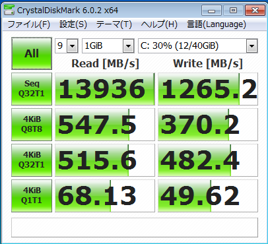Open the テーマ(T) menu
Screen dimensions: 268x244
pos(114,24)
